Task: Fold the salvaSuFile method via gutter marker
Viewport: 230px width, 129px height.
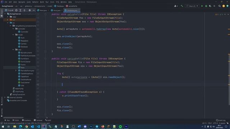Action: pyautogui.click(x=45, y=14)
